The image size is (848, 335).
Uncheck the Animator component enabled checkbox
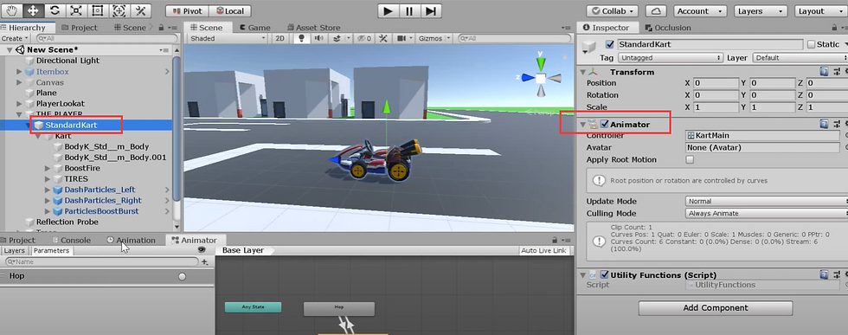pyautogui.click(x=605, y=124)
